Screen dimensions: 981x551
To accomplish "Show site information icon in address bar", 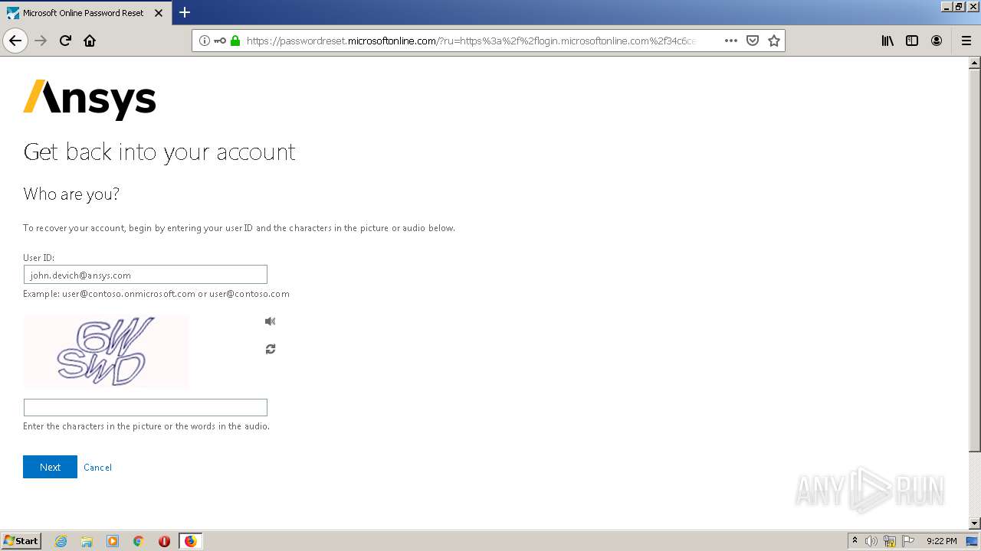I will (x=205, y=41).
